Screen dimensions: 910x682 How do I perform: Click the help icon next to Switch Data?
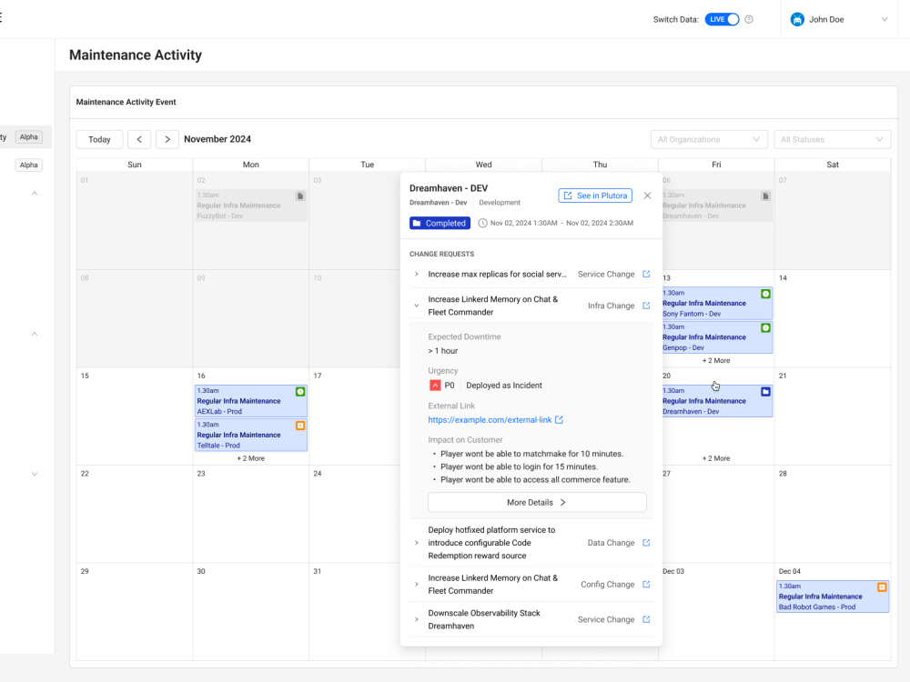749,19
